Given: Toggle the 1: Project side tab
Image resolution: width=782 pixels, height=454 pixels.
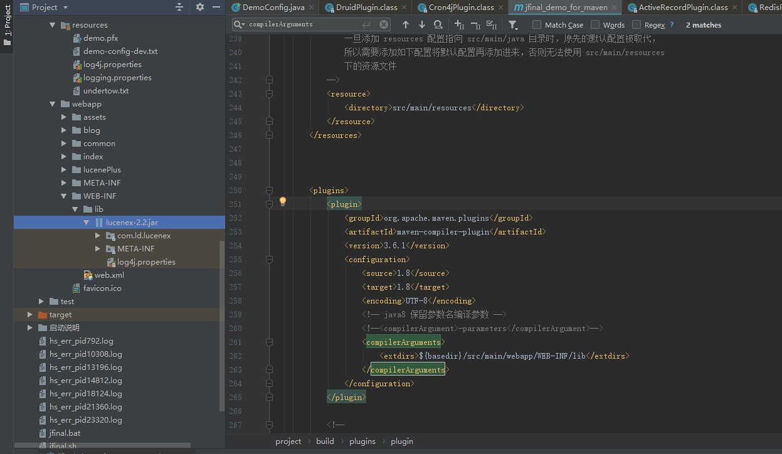Looking at the screenshot, I should coord(7,26).
